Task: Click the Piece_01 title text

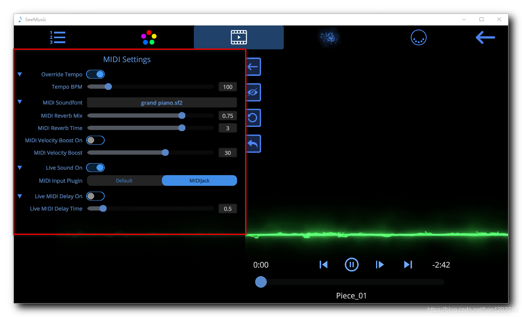Action: click(x=351, y=296)
